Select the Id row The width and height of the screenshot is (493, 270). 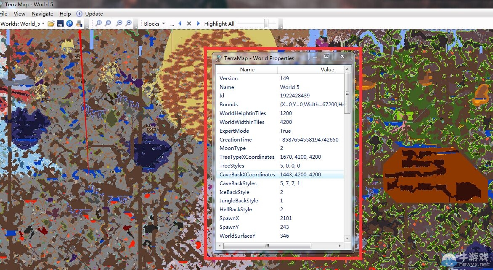coord(280,95)
